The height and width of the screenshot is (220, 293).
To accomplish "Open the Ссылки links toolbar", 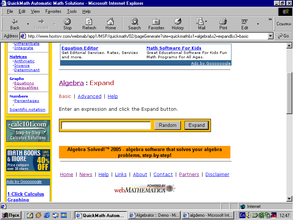I will (x=283, y=24).
